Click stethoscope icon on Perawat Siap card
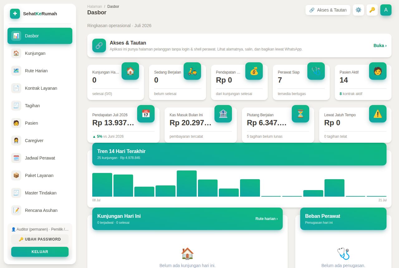 click(x=316, y=71)
